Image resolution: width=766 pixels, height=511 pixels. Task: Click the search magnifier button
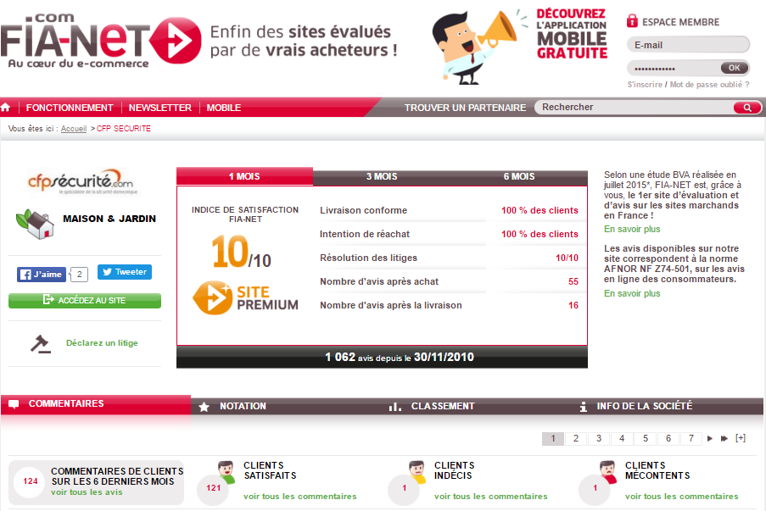[747, 108]
